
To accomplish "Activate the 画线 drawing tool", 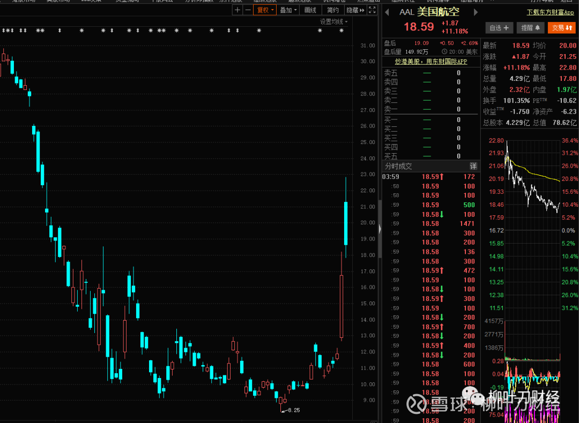I will coord(310,10).
